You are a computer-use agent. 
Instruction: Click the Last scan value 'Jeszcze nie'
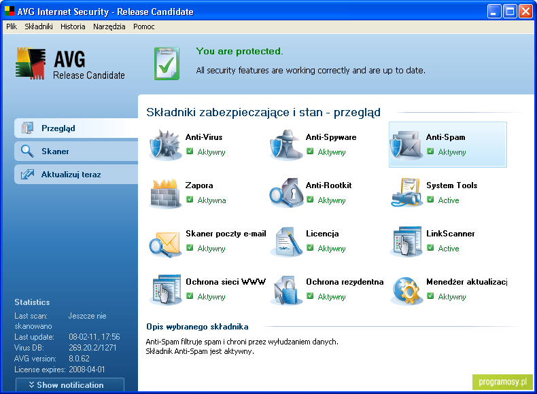87,316
